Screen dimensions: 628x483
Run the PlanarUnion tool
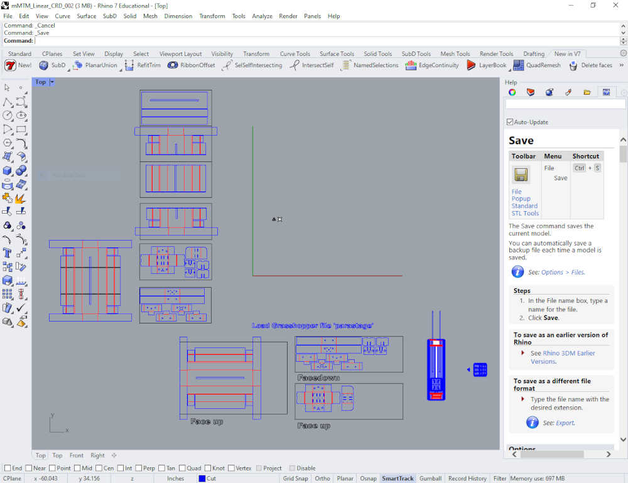(x=95, y=65)
